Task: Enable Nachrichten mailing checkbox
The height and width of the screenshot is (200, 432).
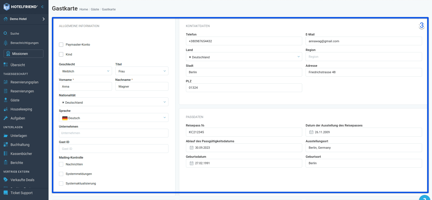Action: tap(61, 164)
